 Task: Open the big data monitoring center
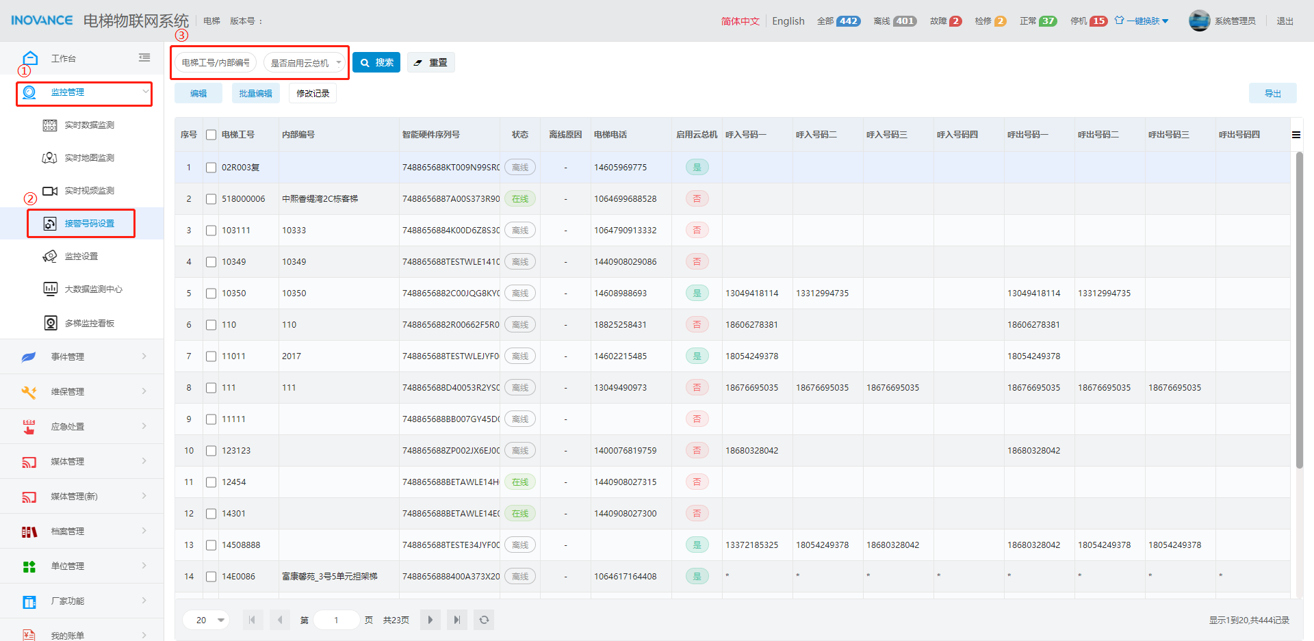pyautogui.click(x=93, y=289)
